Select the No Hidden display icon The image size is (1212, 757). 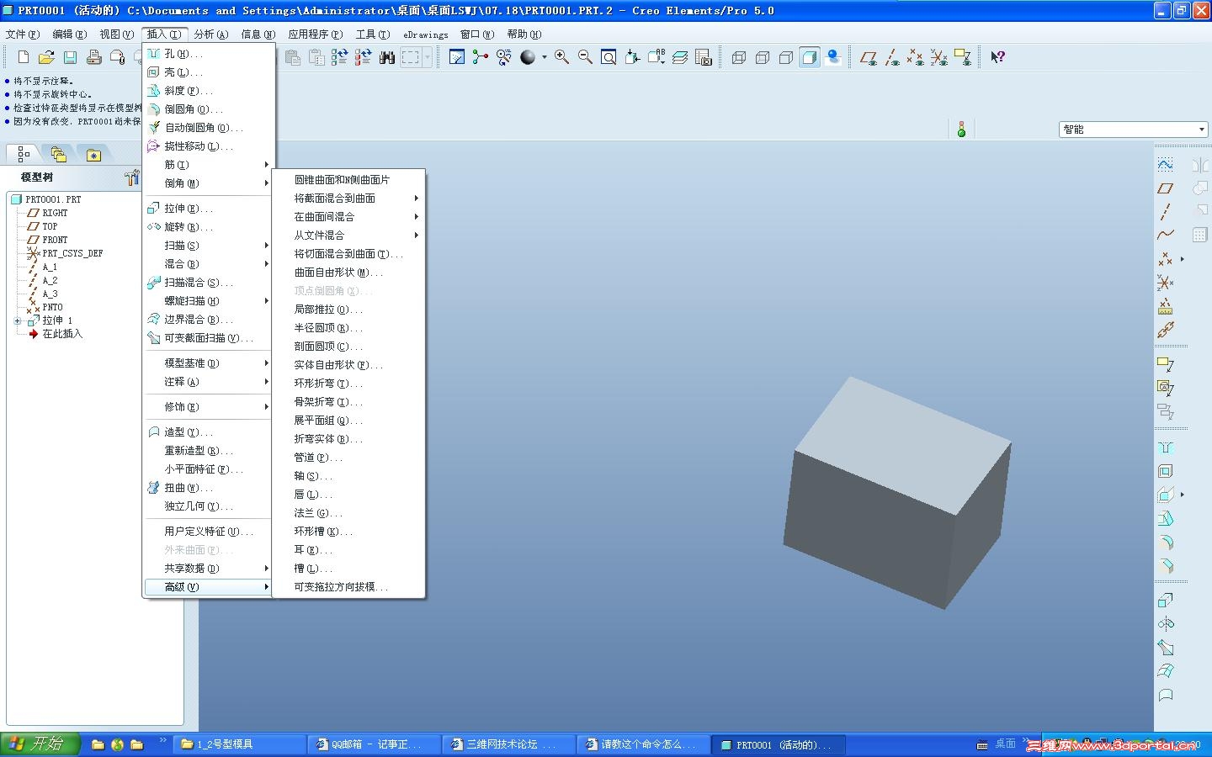[786, 57]
